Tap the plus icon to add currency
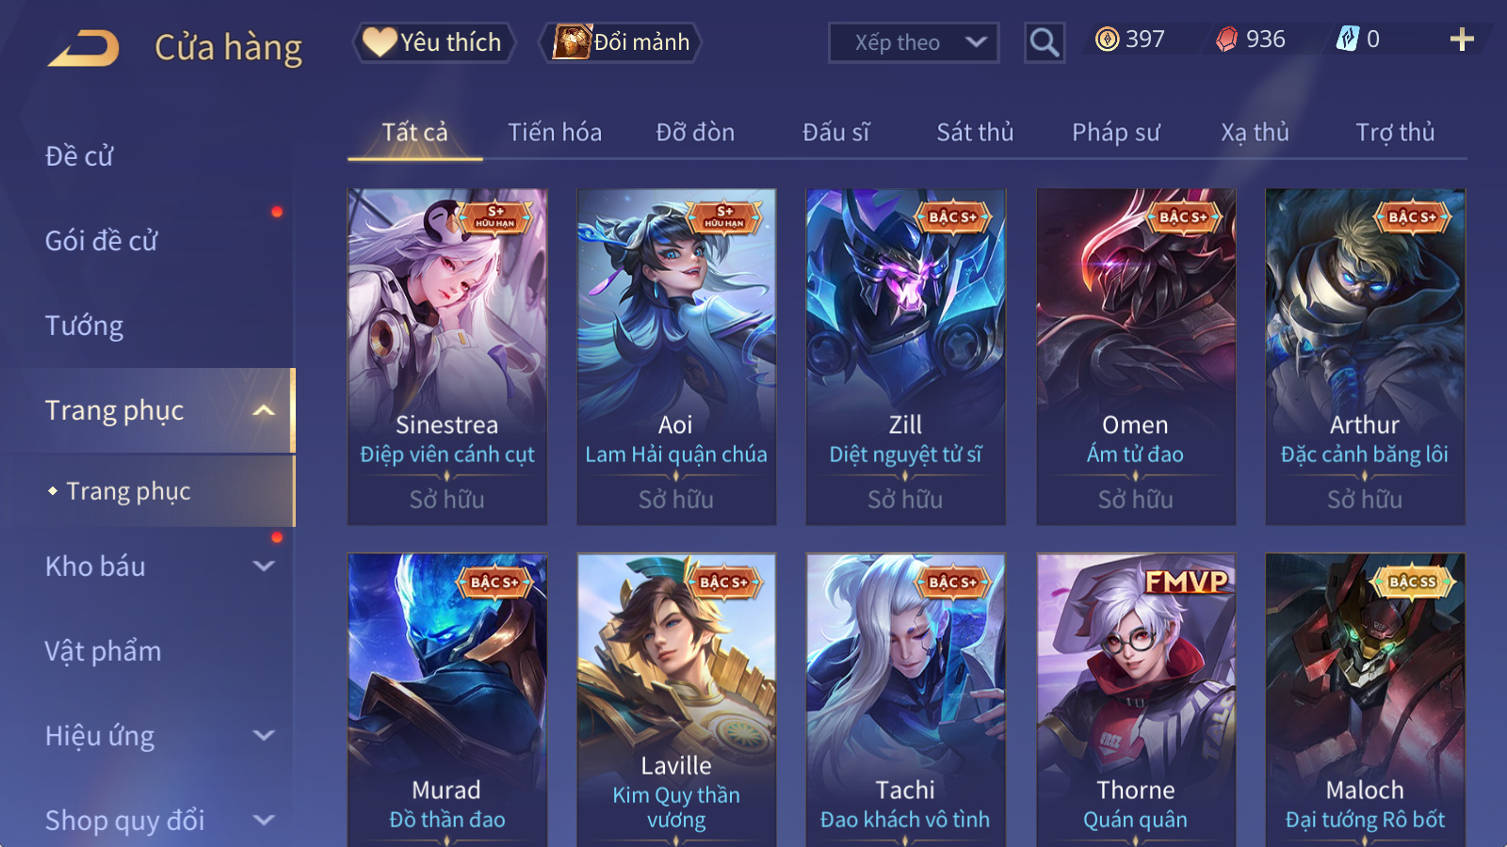This screenshot has height=847, width=1507. click(1461, 40)
